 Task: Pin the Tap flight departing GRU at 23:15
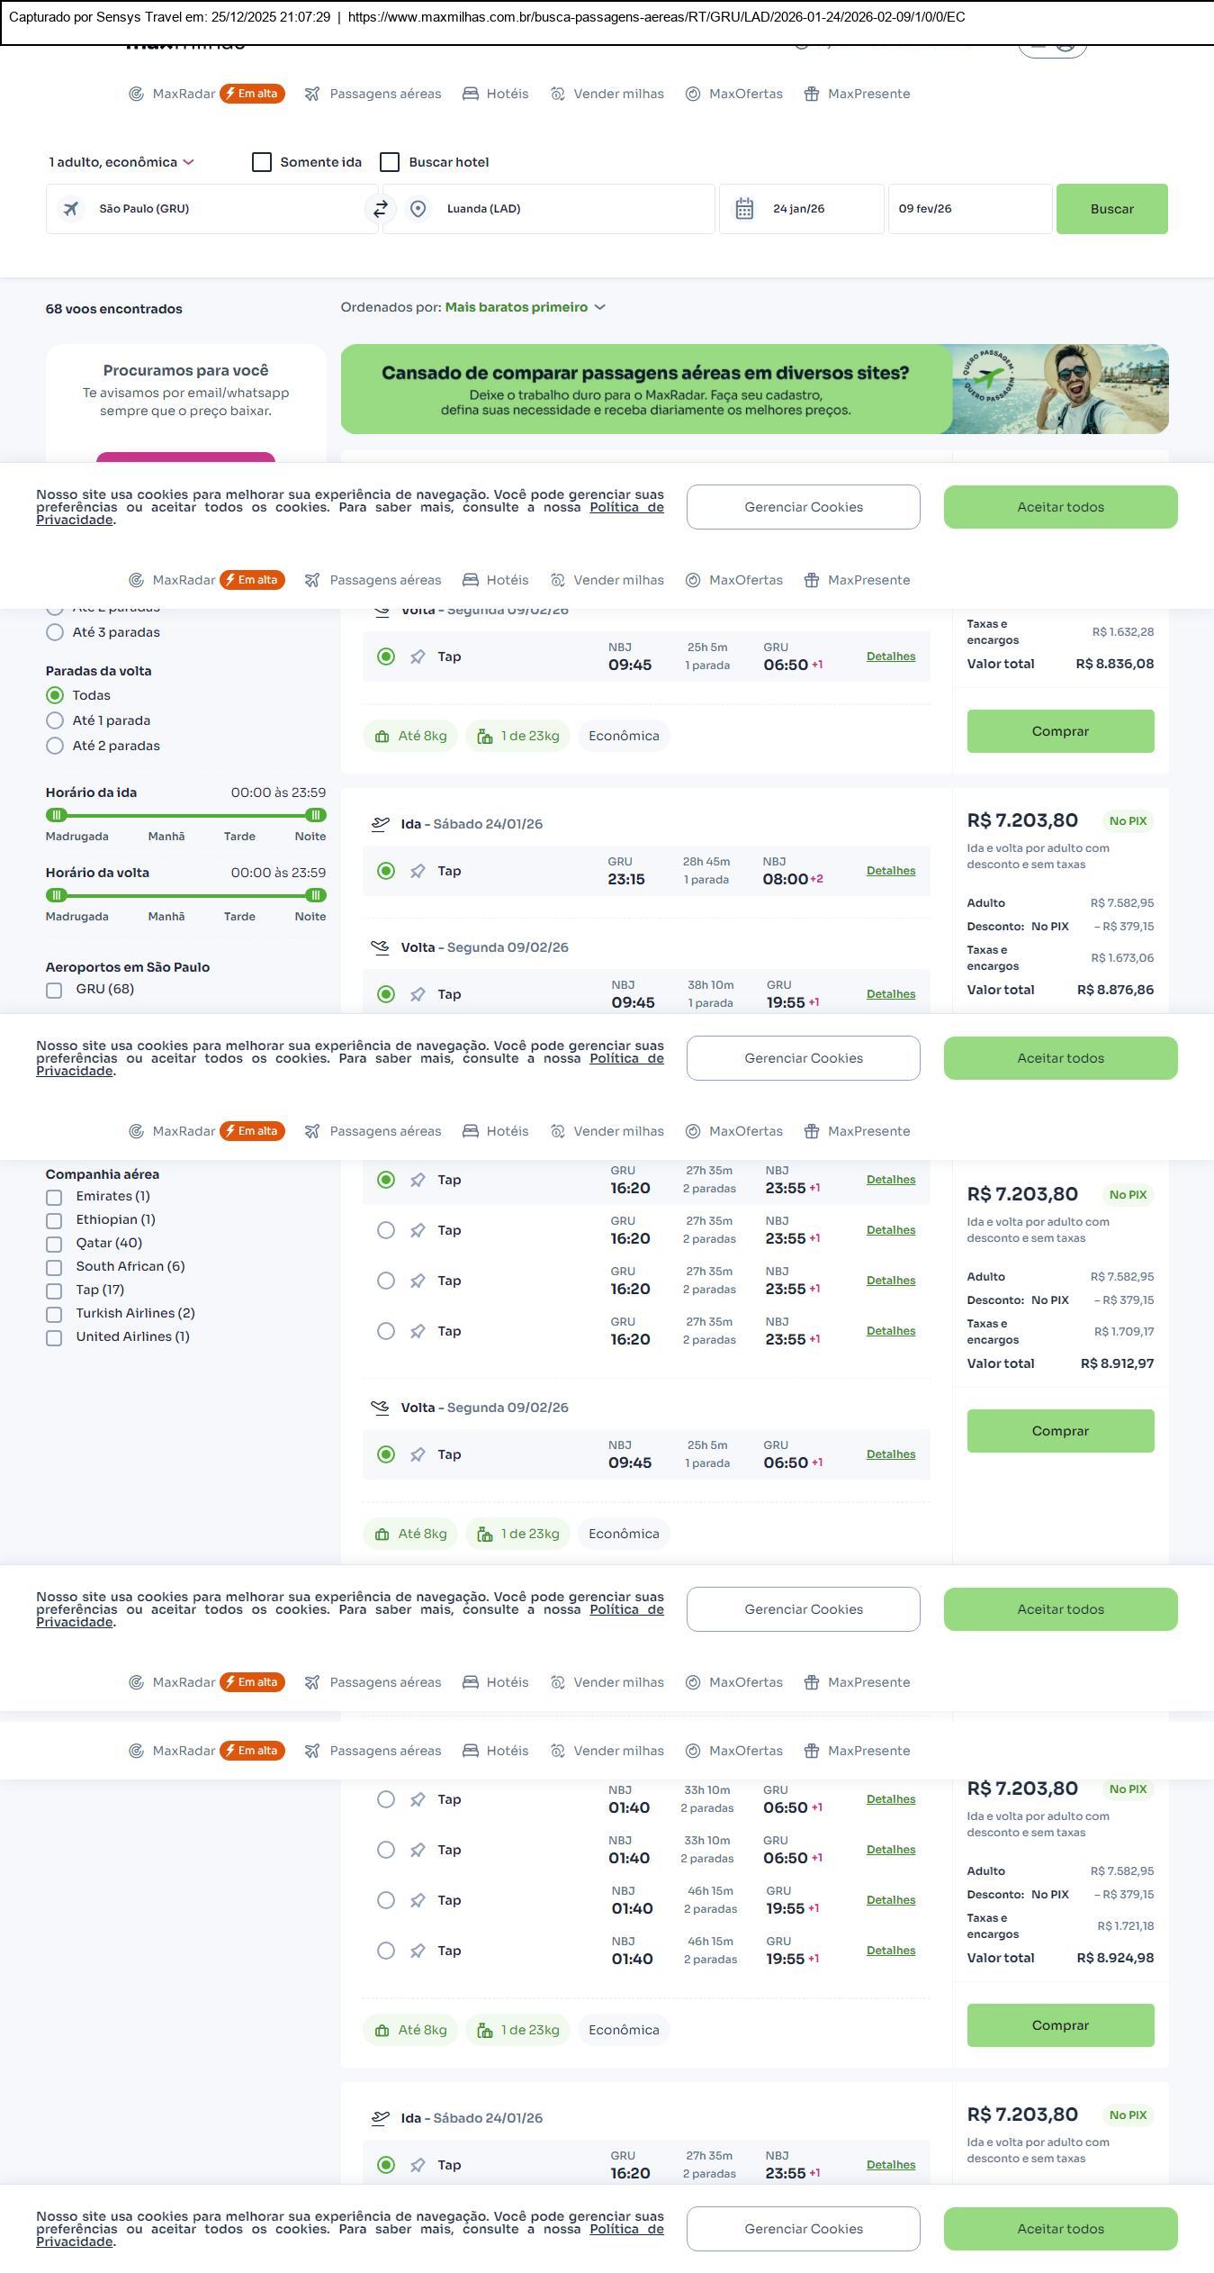coord(418,871)
